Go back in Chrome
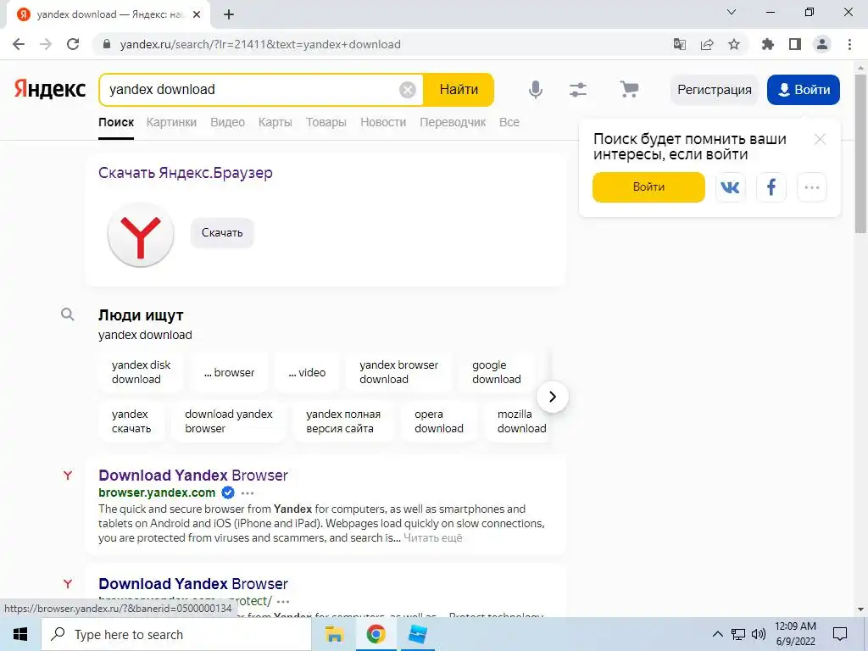Viewport: 868px width, 651px height. (19, 44)
